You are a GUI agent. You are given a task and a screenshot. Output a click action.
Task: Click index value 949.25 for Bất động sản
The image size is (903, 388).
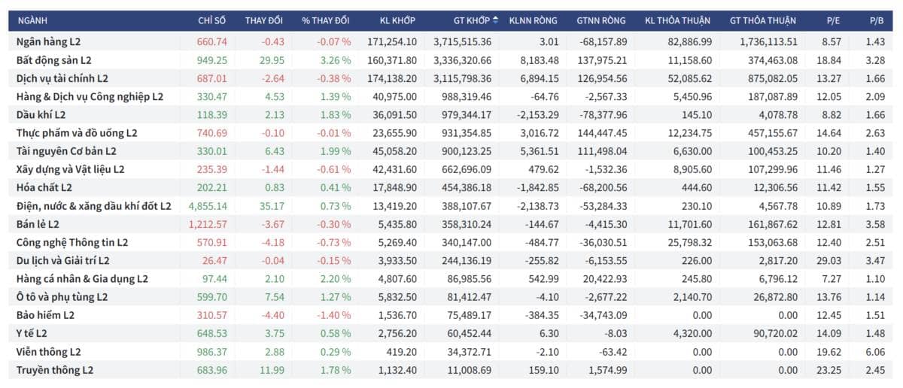tap(211, 59)
